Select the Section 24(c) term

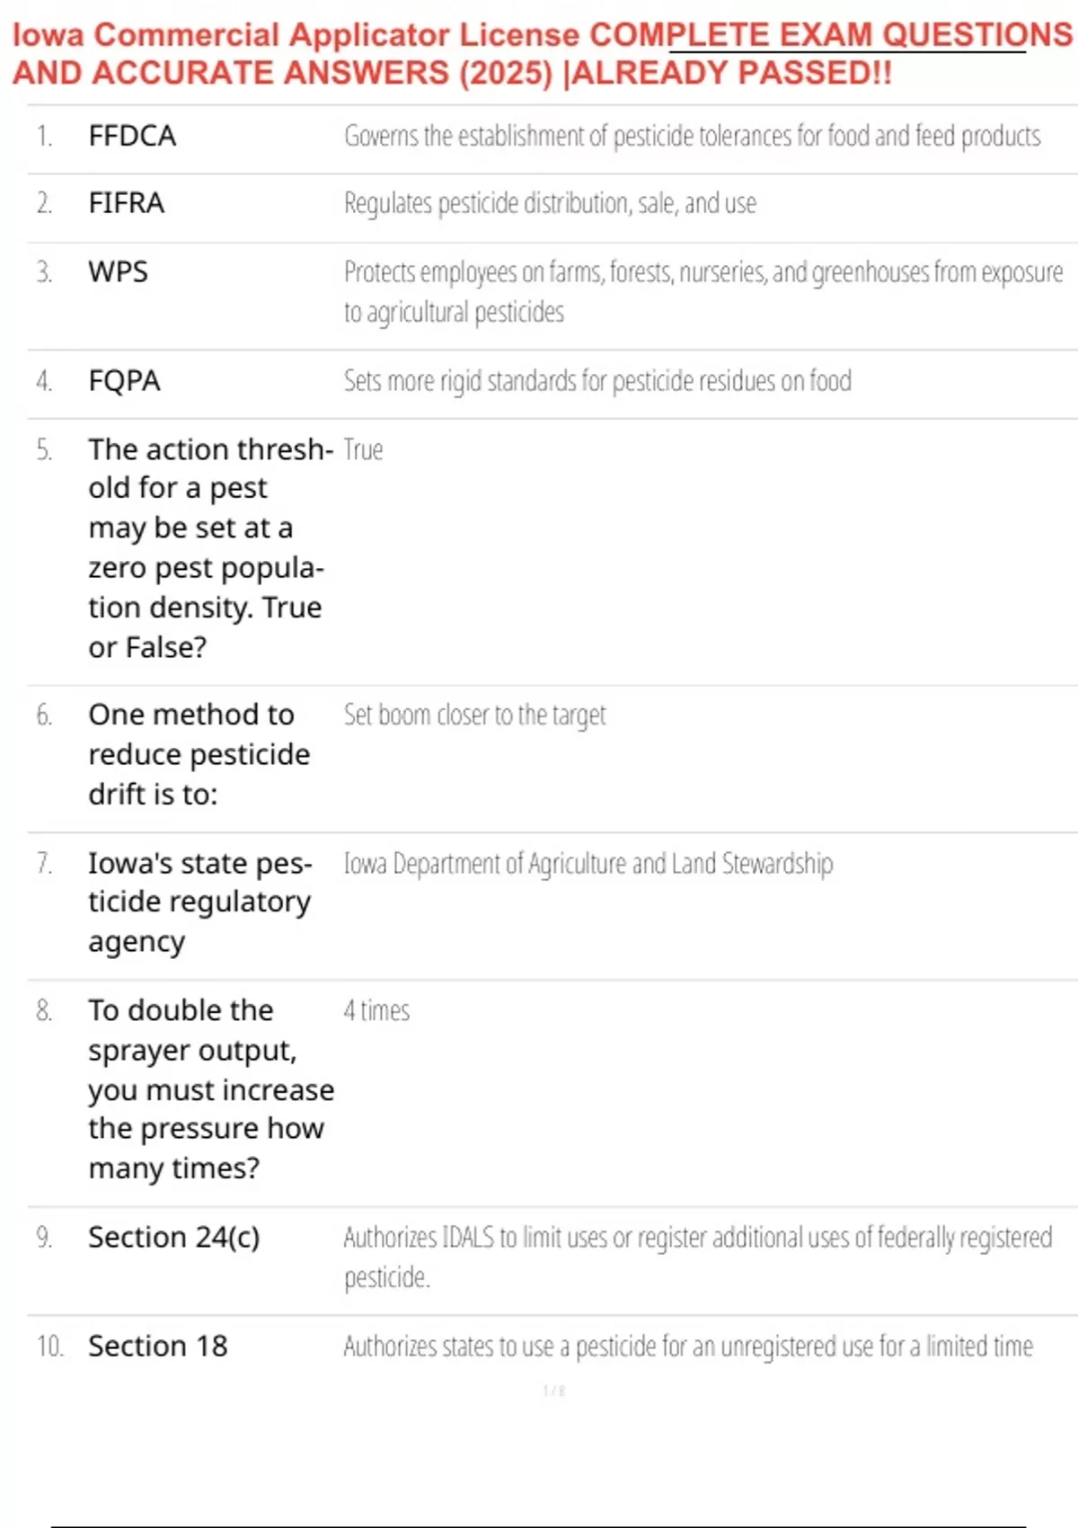174,1238
